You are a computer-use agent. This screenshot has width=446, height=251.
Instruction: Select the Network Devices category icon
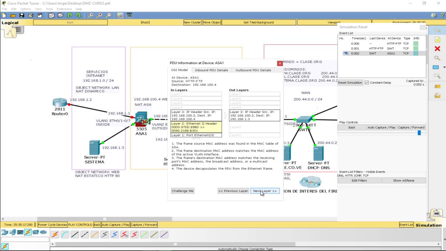click(5, 232)
